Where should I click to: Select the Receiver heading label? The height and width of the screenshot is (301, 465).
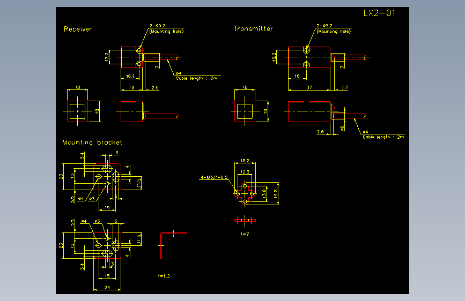[x=78, y=29]
